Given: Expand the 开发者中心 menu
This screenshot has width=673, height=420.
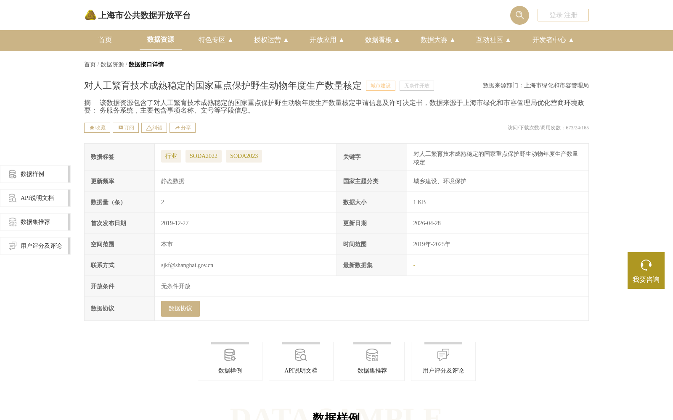Looking at the screenshot, I should [x=553, y=40].
